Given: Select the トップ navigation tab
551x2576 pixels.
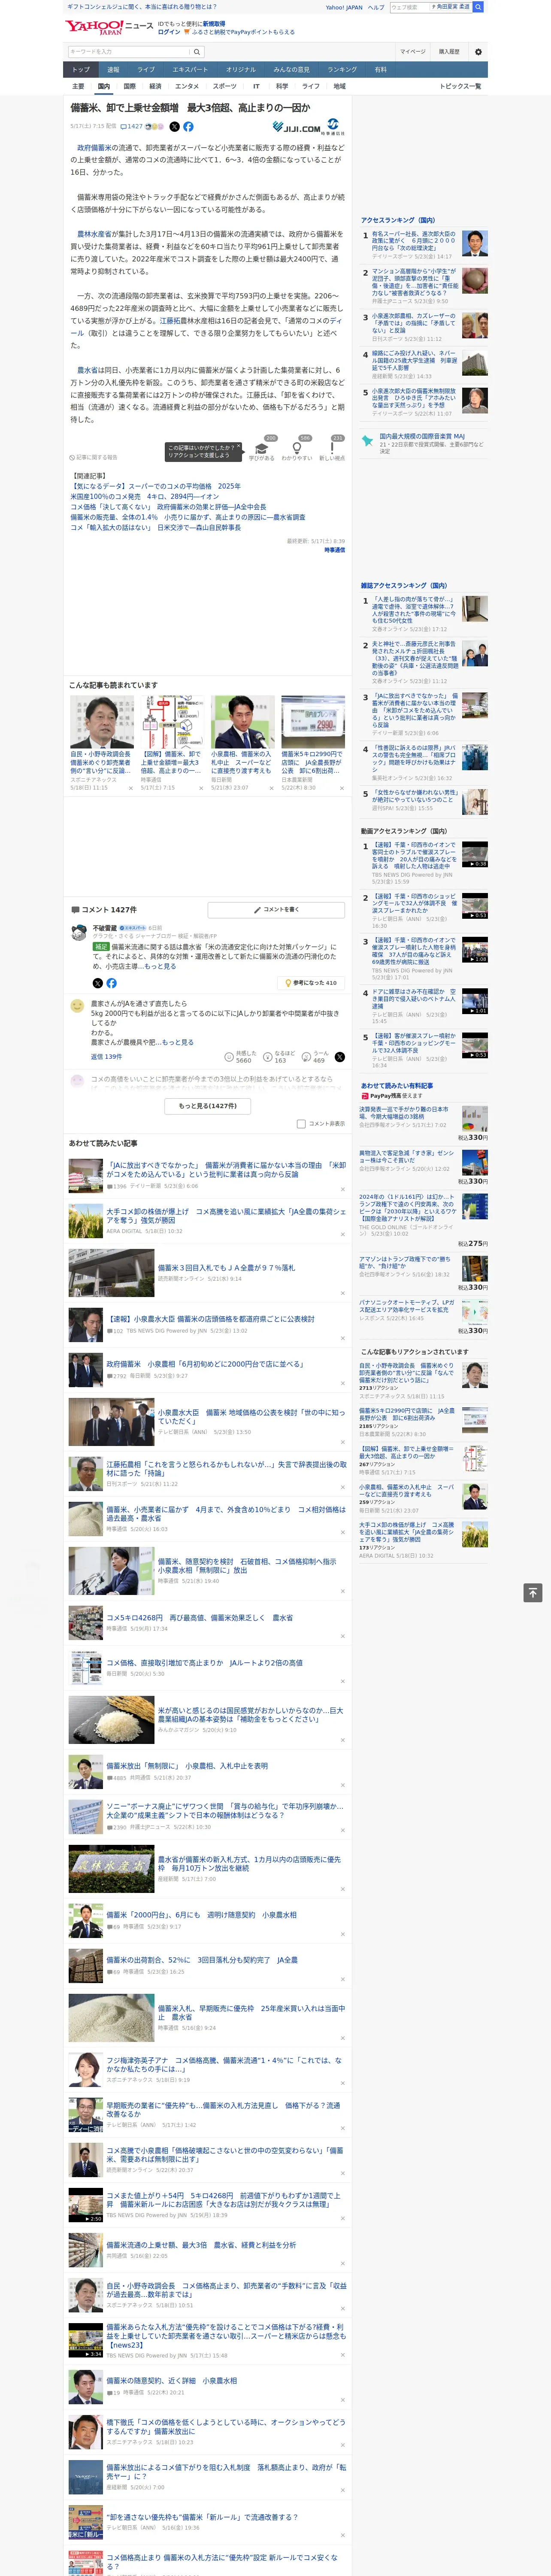Looking at the screenshot, I should (81, 70).
